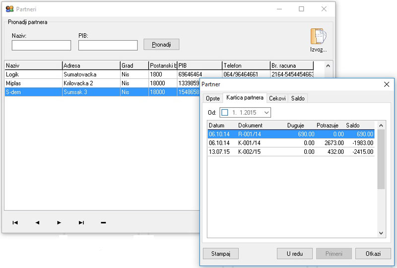Click scroll up arrow in Partneri table

[x=328, y=66]
